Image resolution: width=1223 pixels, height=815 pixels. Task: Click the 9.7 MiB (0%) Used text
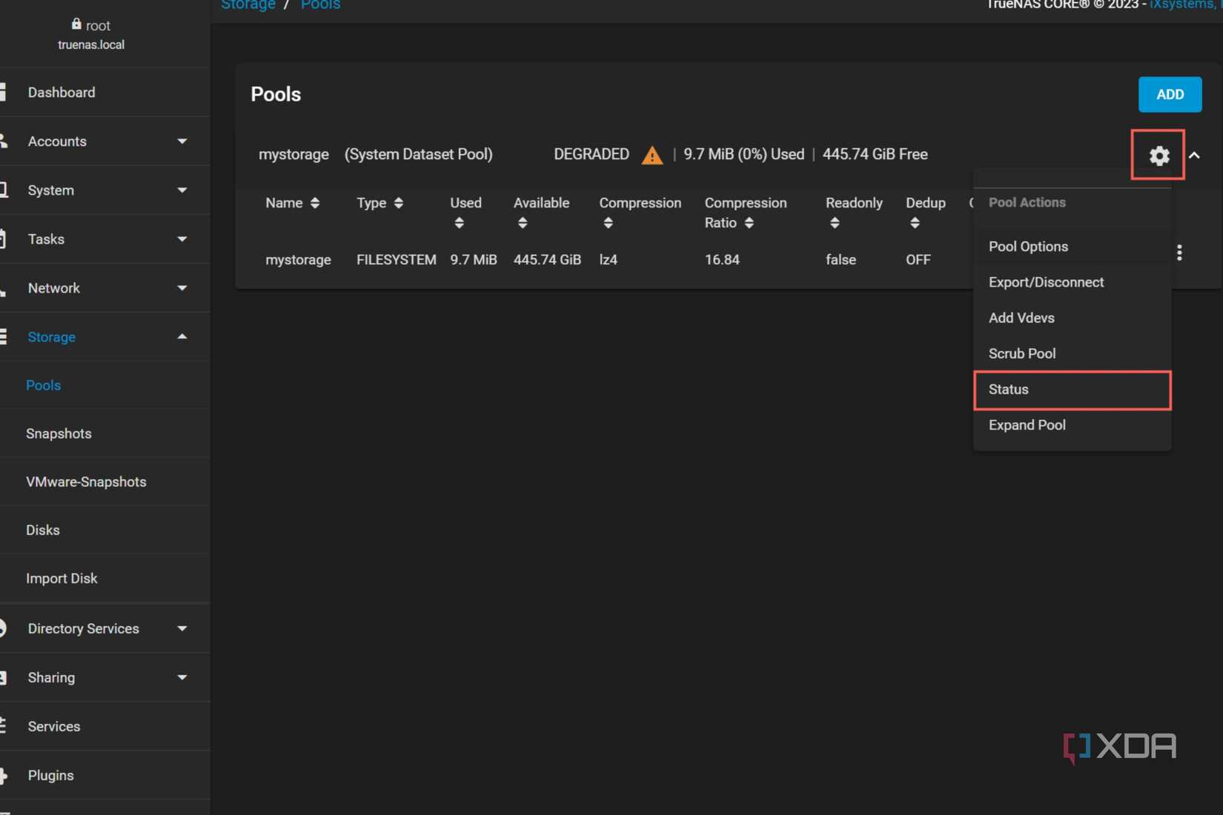(x=743, y=154)
